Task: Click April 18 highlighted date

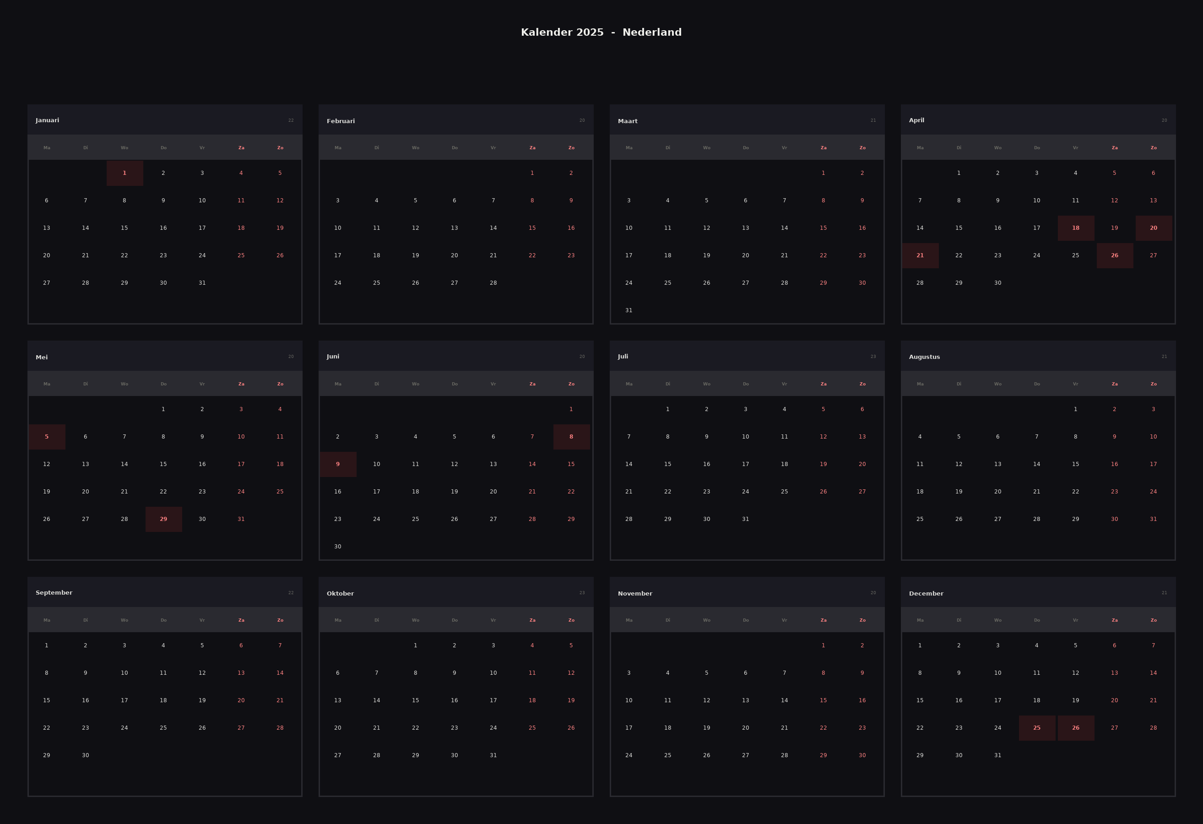Action: pos(1076,228)
